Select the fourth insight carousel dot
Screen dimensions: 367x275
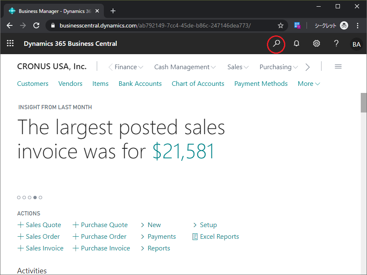35,197
